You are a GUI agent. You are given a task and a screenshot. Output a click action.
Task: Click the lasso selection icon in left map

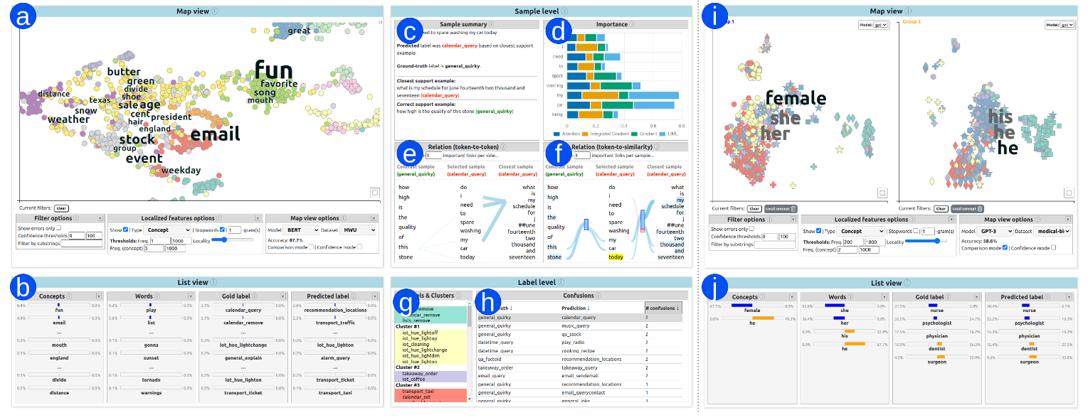click(x=374, y=193)
